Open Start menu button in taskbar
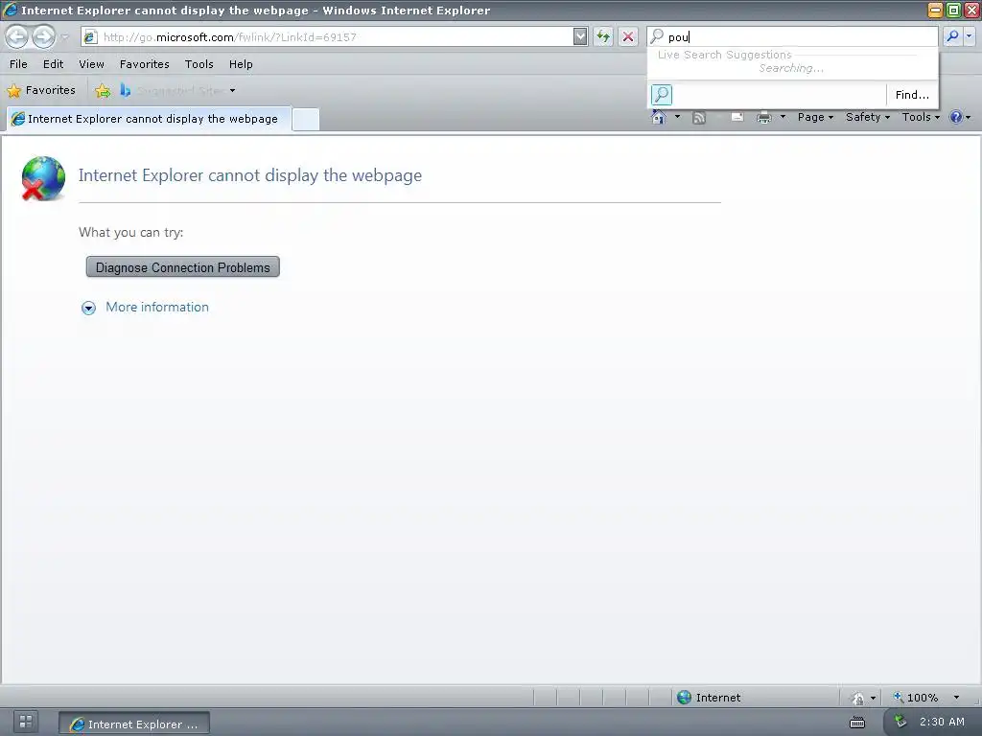This screenshot has height=736, width=982. coord(26,722)
